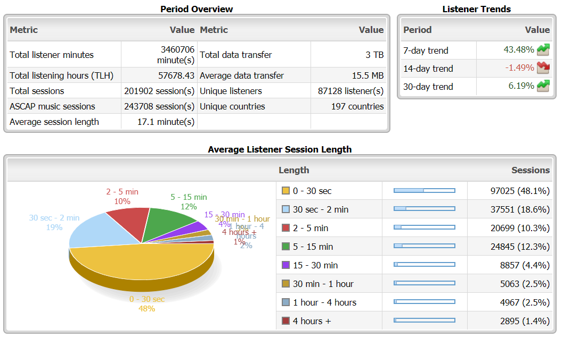Click the Total data transfer label
Screen dimensions: 563x338
235,55
